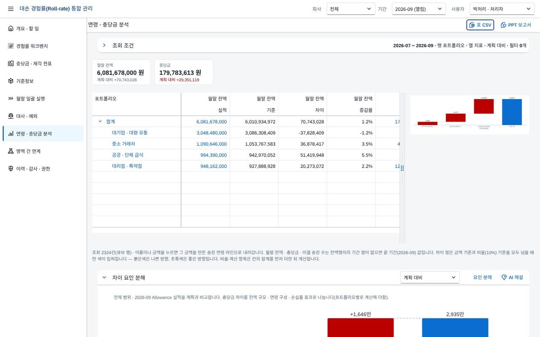Image resolution: width=540 pixels, height=337 pixels.
Task: Click the diamond icon next to AI 해설
Action: click(x=504, y=277)
